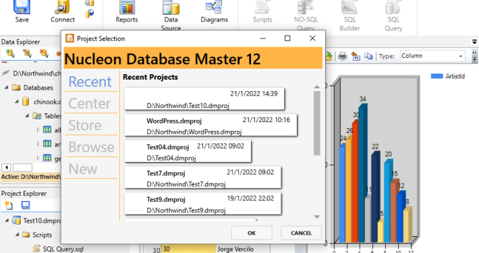
Task: Select the Recent tab in Project Selection
Action: coord(90,82)
